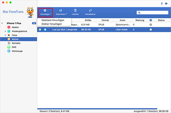Open the Exportieren export dropdown
Screen dimensions: 171x113
[62, 12]
